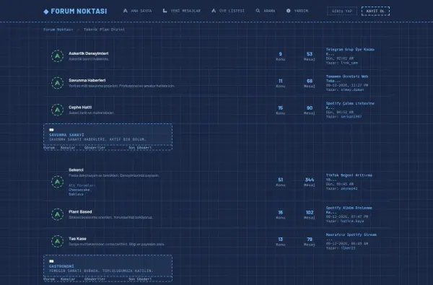The image size is (433, 285).
Task: Open last post TikTok Beğeni Arttırma
Action: coord(349,177)
